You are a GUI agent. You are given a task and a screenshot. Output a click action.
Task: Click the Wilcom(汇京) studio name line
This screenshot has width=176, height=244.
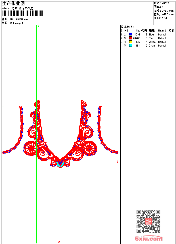[x=17, y=9]
